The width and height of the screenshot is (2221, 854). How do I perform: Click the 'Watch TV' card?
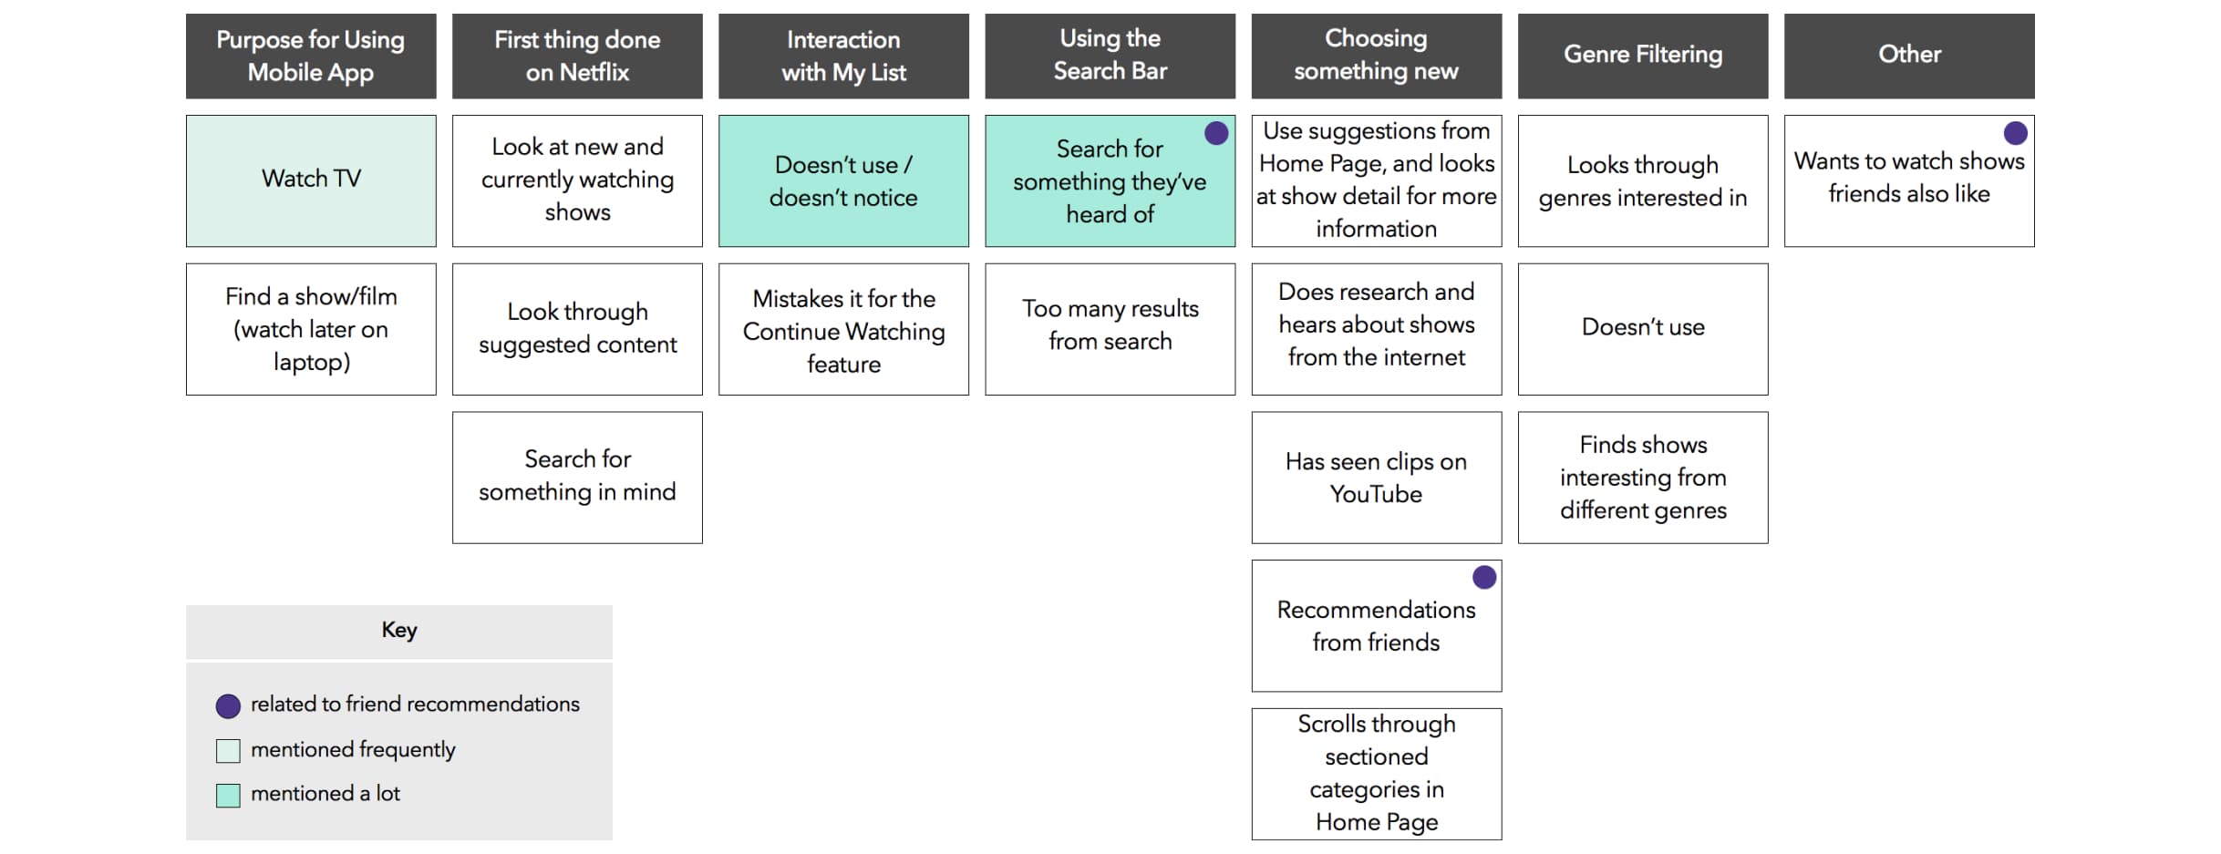(x=311, y=180)
